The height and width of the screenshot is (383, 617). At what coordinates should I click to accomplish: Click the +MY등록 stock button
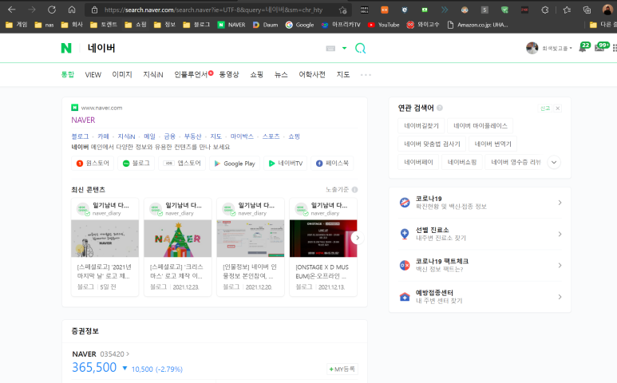tap(342, 369)
